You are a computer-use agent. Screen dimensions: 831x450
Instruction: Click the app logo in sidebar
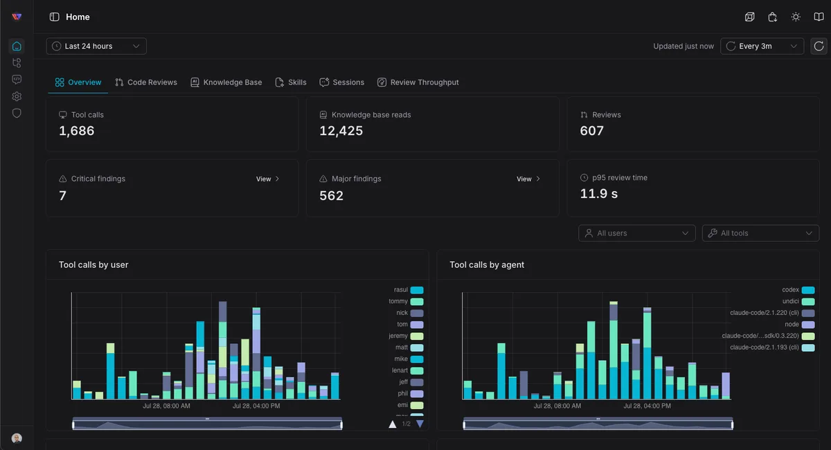point(17,17)
